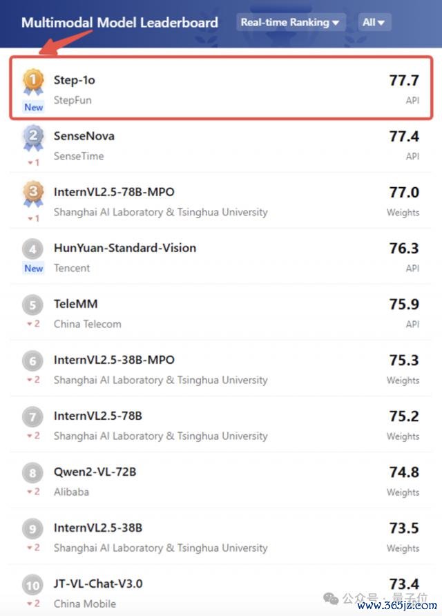Click the New tag under Step-1o
Viewport: 442px width, 616px height.
[x=33, y=107]
